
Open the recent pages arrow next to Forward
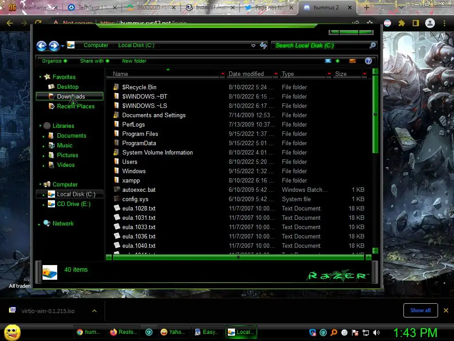[x=63, y=46]
